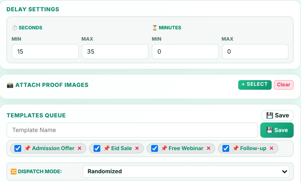Click the Minutes MAX input field
The width and height of the screenshot is (301, 182).
point(255,52)
